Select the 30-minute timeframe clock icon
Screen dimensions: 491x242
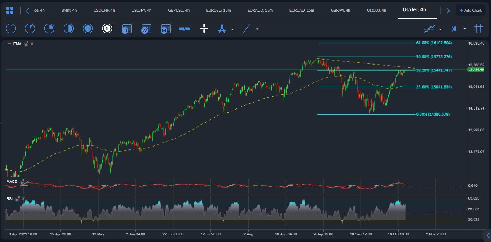68,29
